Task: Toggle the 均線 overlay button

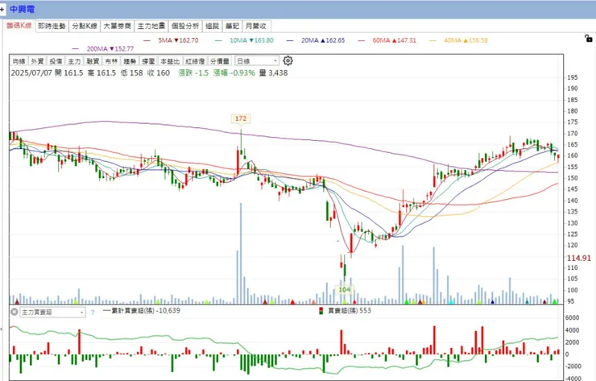Action: [19, 61]
